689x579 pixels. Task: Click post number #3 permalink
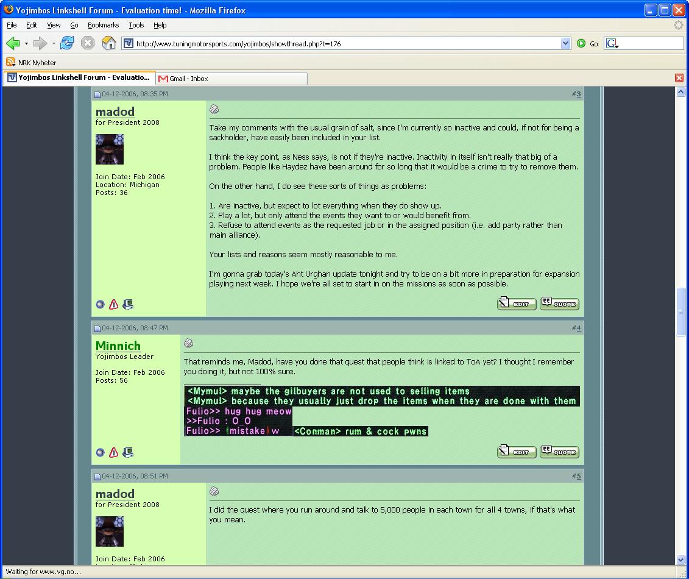(576, 94)
